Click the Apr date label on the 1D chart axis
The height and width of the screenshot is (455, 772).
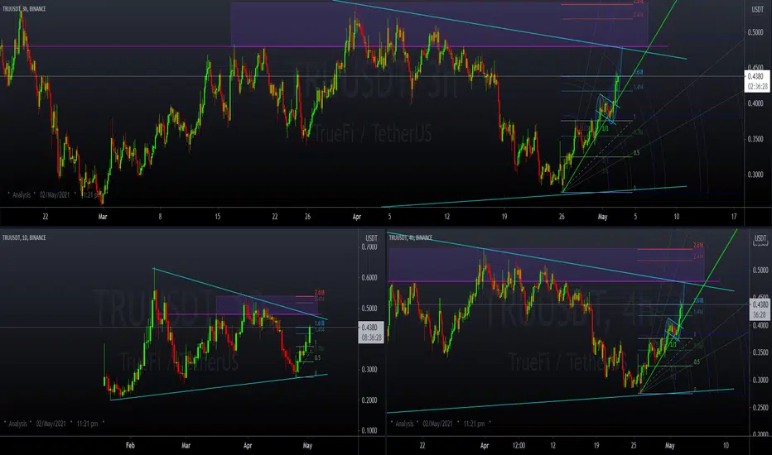tap(248, 446)
